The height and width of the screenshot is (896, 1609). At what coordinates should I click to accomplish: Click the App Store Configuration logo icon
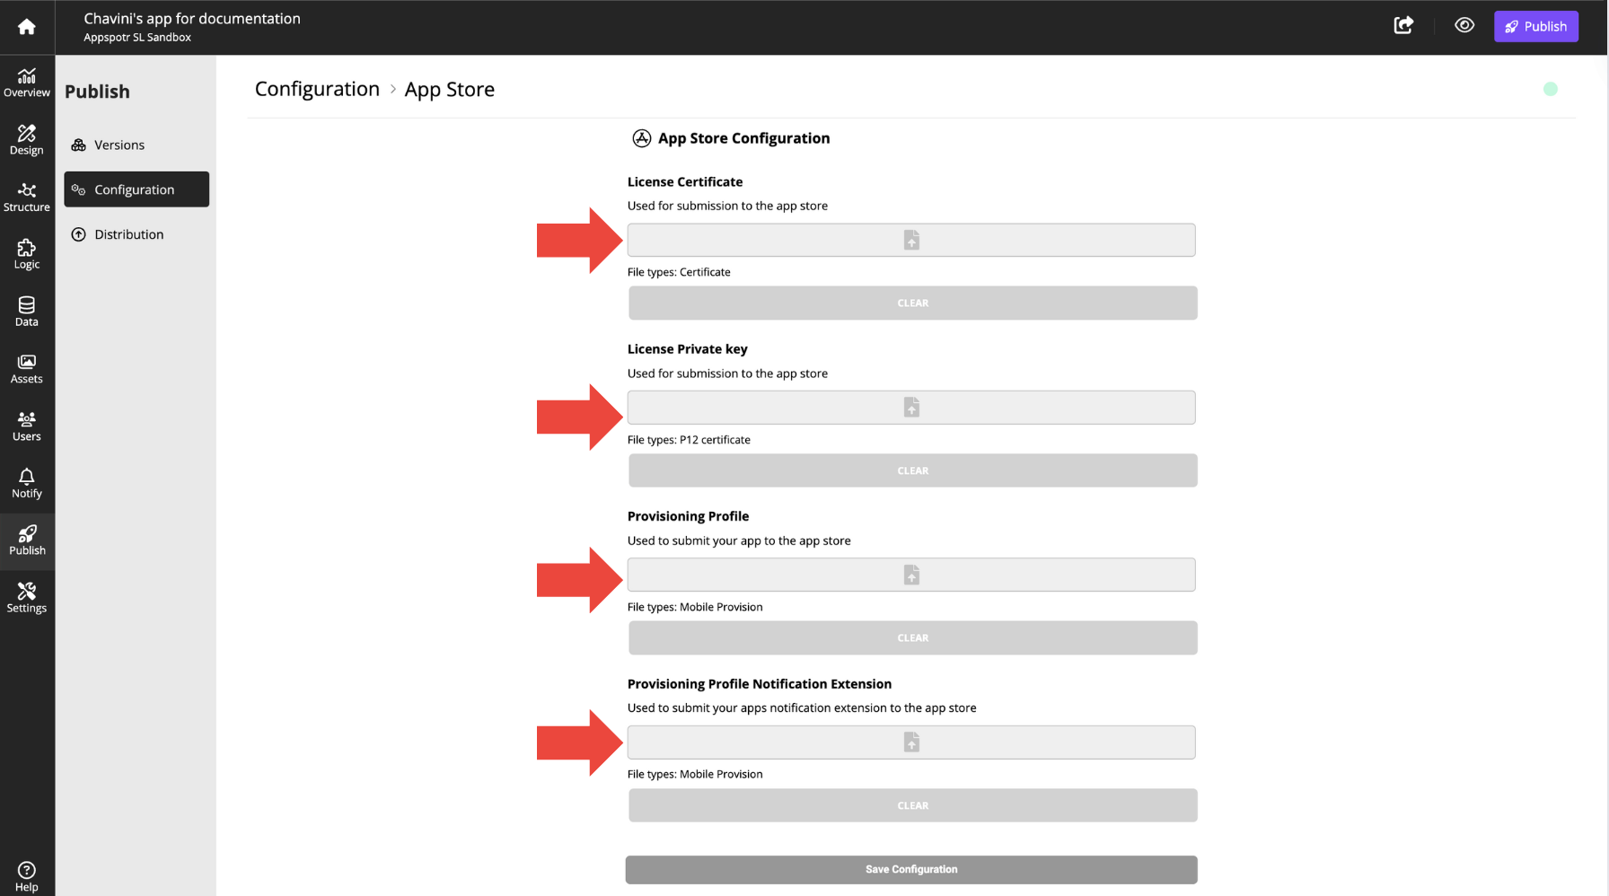click(641, 138)
